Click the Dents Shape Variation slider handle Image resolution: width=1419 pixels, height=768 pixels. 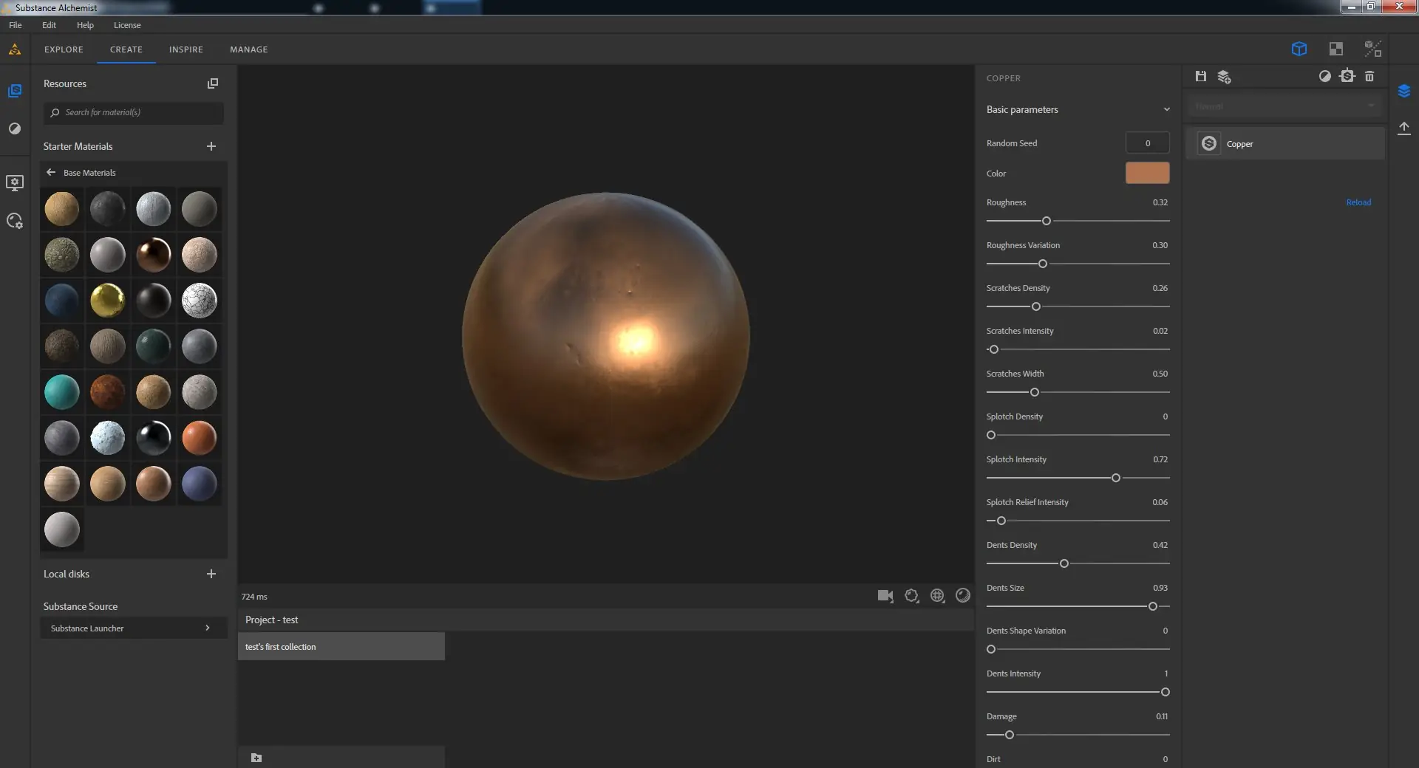coord(991,649)
